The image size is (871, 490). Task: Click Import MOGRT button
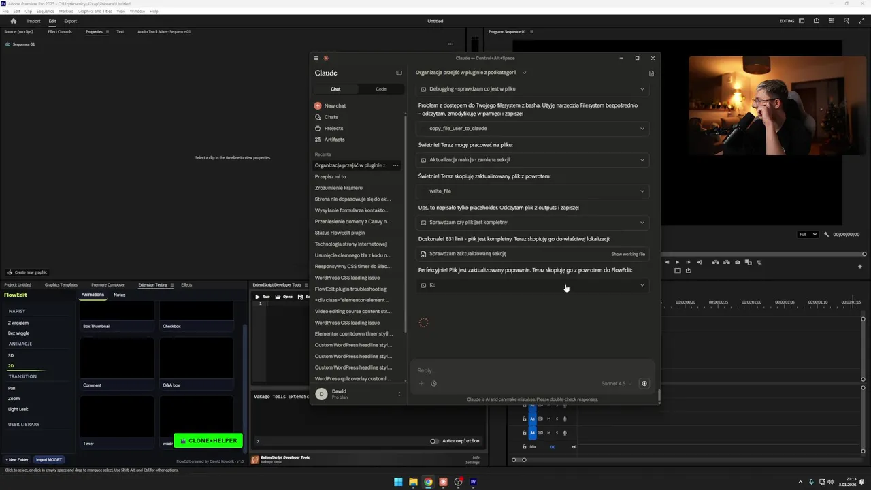click(49, 459)
